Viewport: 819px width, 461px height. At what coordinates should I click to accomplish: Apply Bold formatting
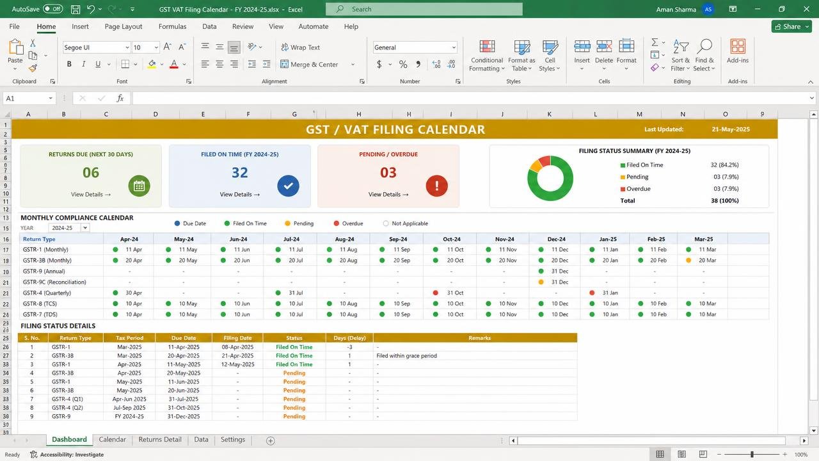coord(69,64)
